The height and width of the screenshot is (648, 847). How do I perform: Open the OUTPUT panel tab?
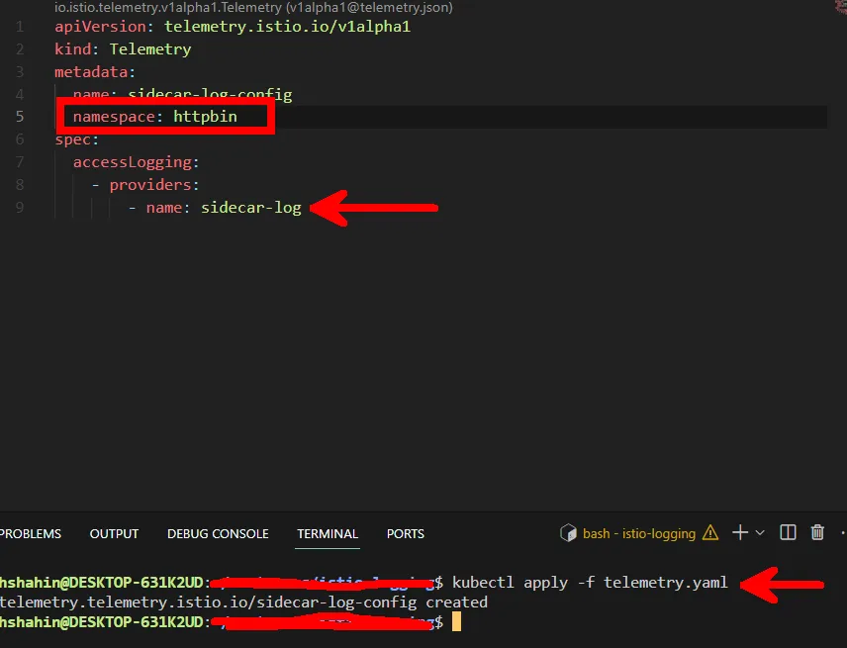point(114,533)
